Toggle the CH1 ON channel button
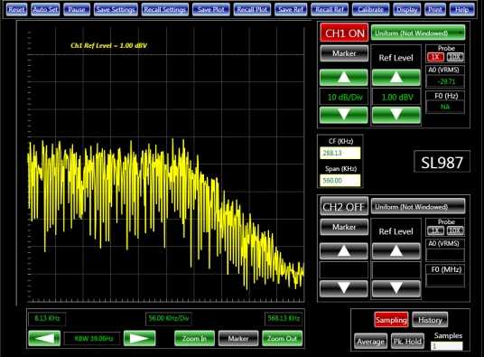 tap(344, 33)
